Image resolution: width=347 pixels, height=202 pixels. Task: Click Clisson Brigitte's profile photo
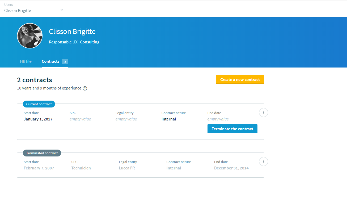[x=30, y=36]
